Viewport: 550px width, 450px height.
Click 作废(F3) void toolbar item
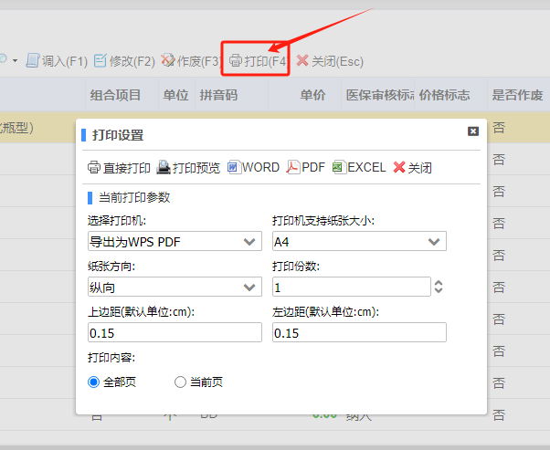191,61
